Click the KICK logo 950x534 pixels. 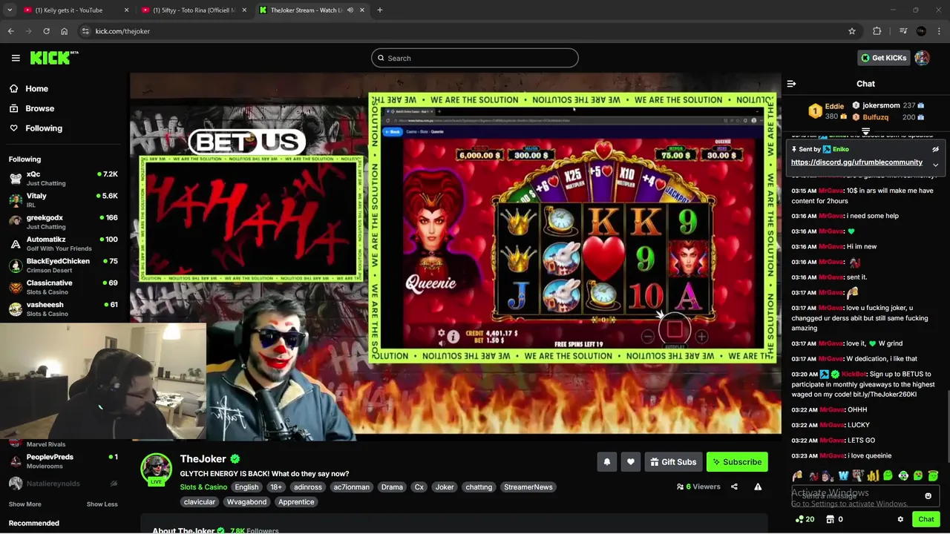click(x=54, y=58)
